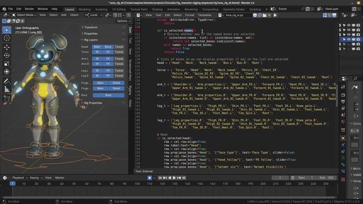Select the Annotate tool

point(7,80)
